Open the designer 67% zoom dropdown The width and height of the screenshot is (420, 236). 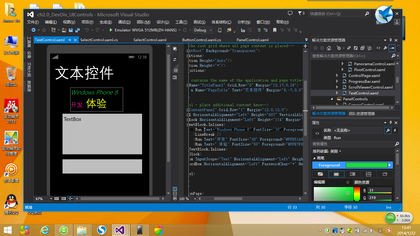pos(51,199)
